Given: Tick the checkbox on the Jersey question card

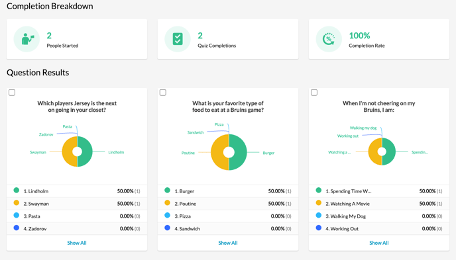Looking at the screenshot, I should (12, 93).
